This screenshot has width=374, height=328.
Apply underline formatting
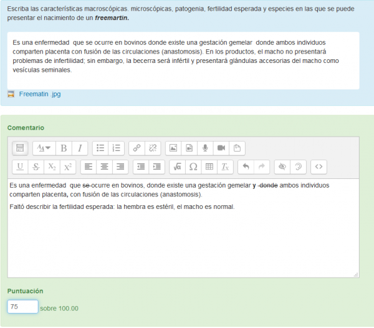(20, 166)
